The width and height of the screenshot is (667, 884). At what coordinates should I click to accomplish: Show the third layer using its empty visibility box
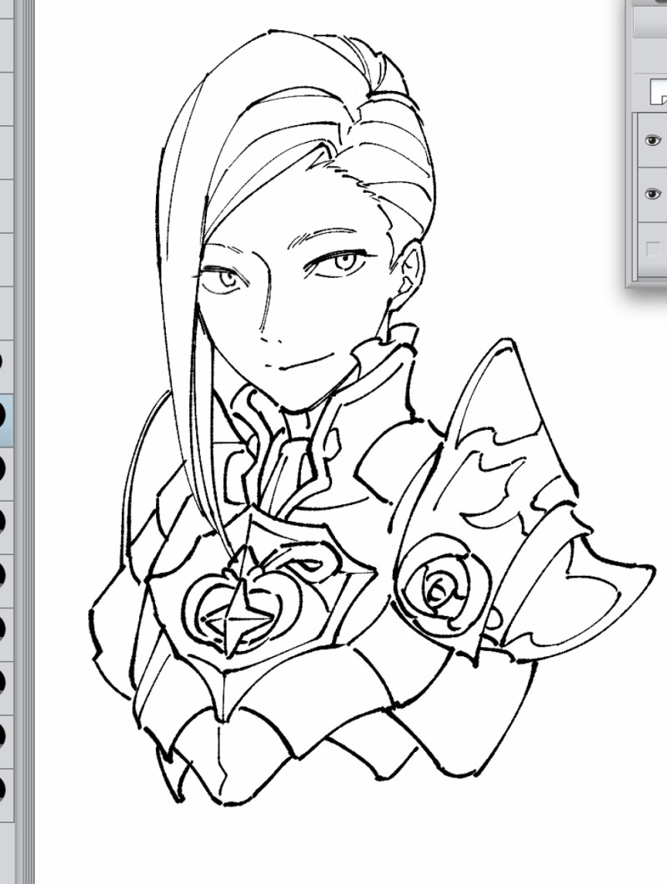pyautogui.click(x=654, y=249)
